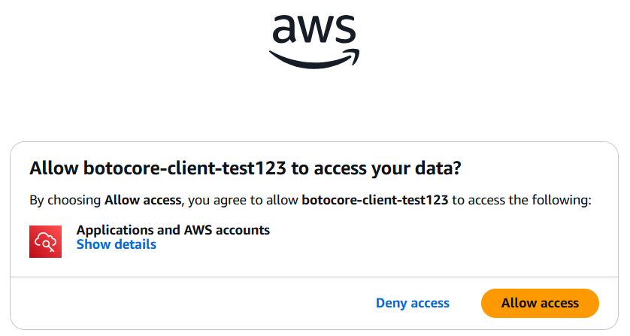Click the magnifying glass inside the red icon
This screenshot has width=630, height=336.
[47, 242]
